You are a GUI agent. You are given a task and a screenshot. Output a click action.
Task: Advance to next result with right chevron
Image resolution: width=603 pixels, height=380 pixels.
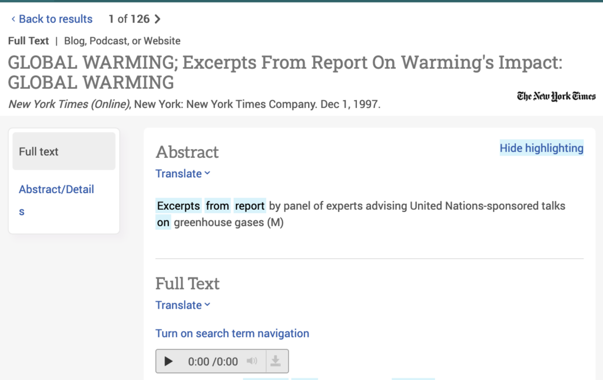[157, 19]
